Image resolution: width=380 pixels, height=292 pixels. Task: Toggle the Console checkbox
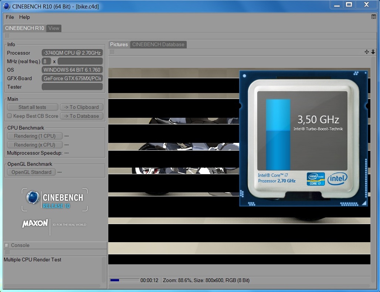[7, 245]
